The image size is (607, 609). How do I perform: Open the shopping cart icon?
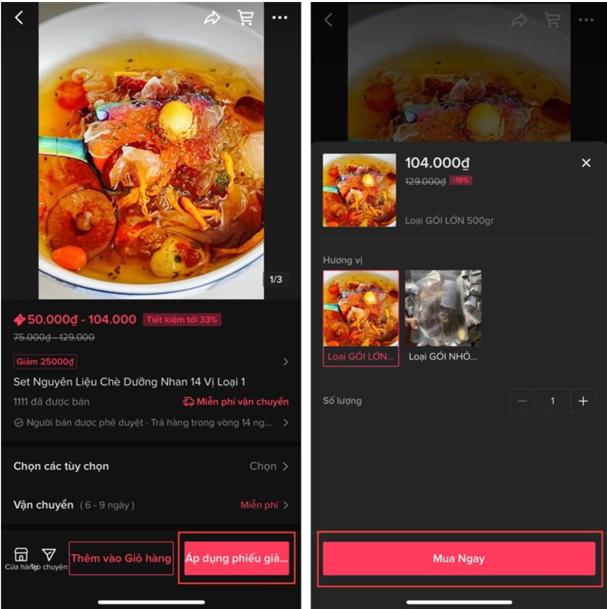click(x=246, y=18)
